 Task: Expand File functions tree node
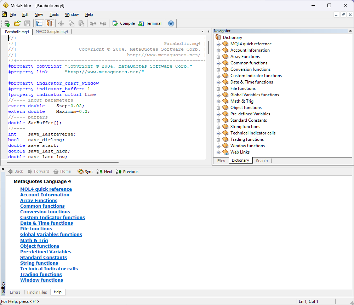[218, 89]
